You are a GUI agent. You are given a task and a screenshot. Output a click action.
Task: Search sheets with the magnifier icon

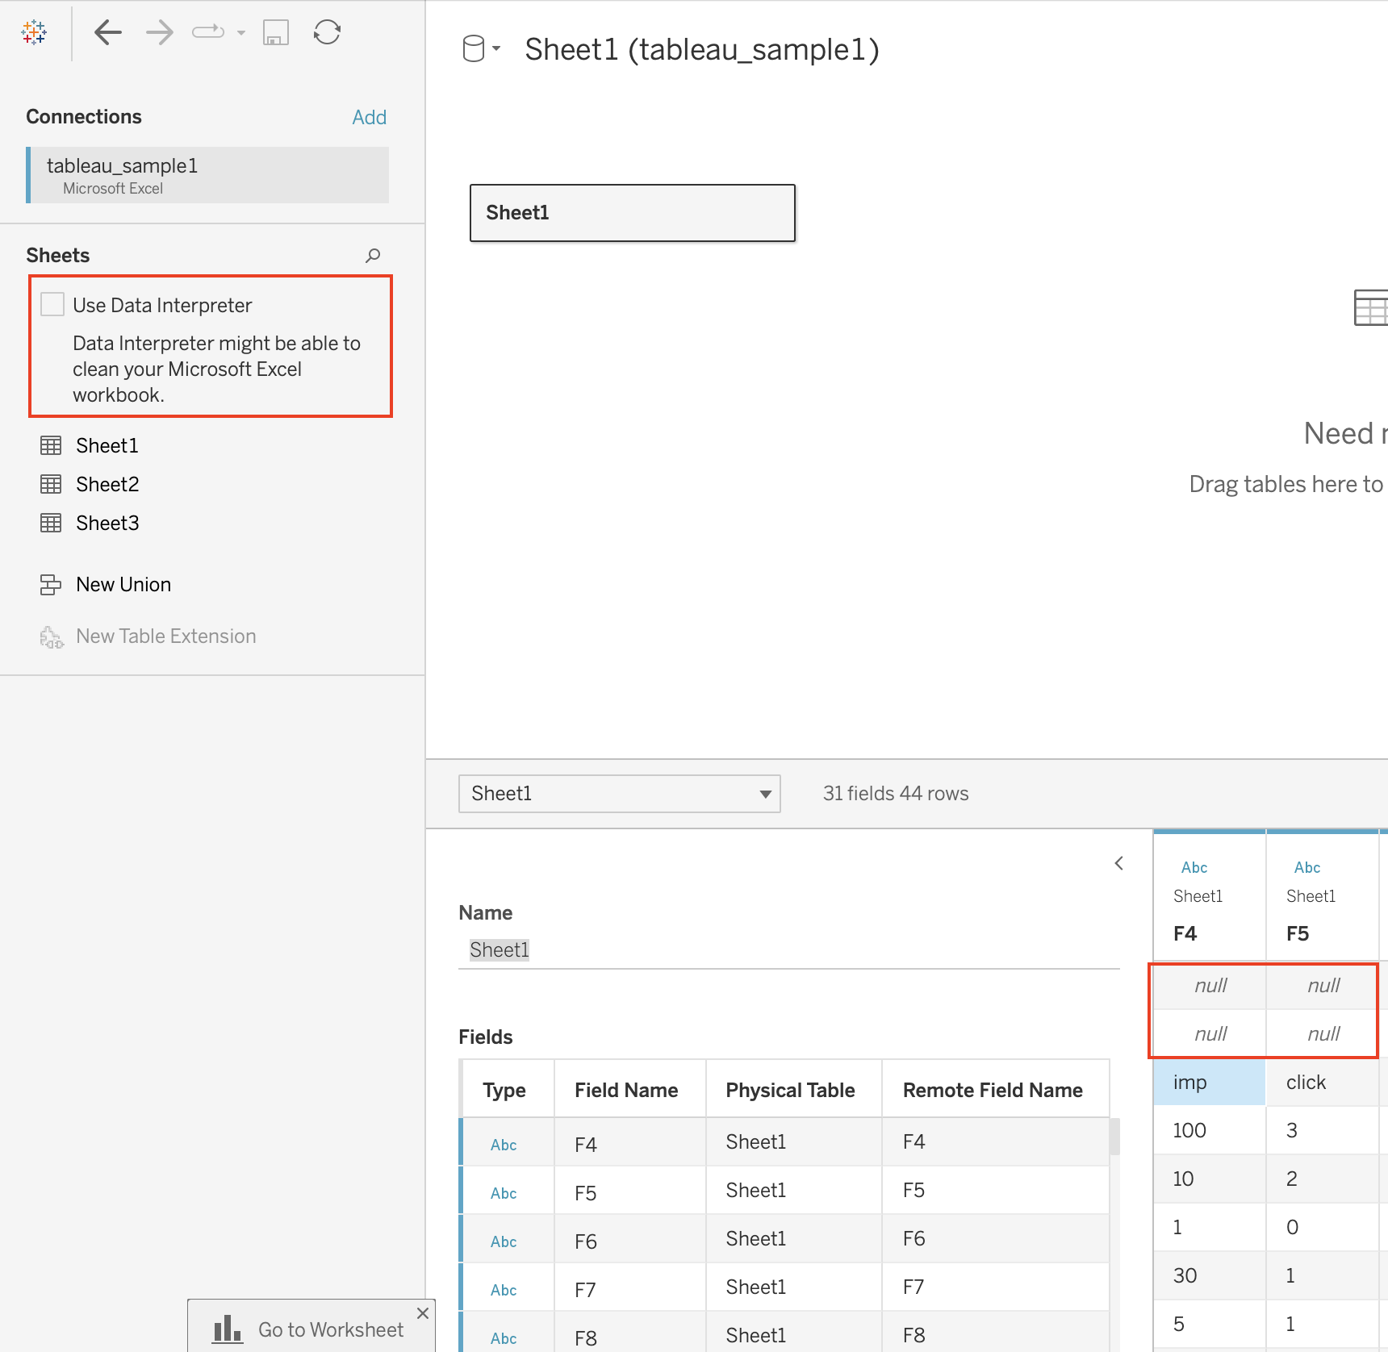[x=373, y=256]
